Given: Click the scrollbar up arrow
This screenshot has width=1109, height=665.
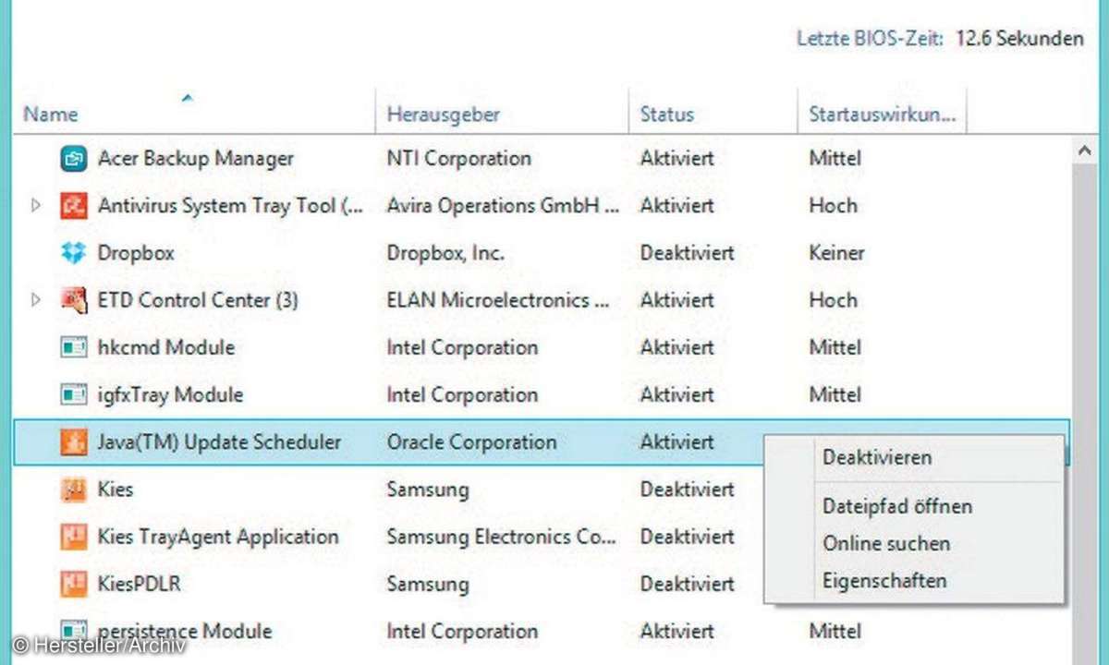Looking at the screenshot, I should tap(1086, 151).
